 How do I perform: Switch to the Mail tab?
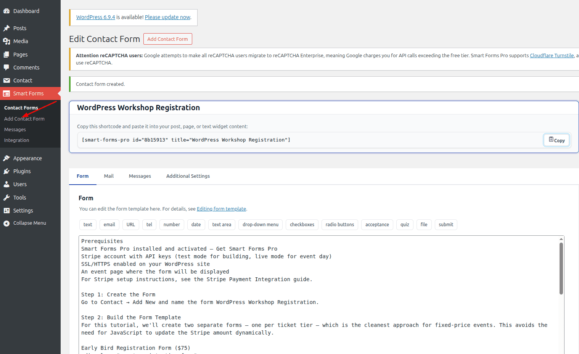(x=108, y=176)
